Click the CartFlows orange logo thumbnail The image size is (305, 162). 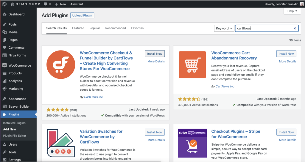[x=61, y=65]
